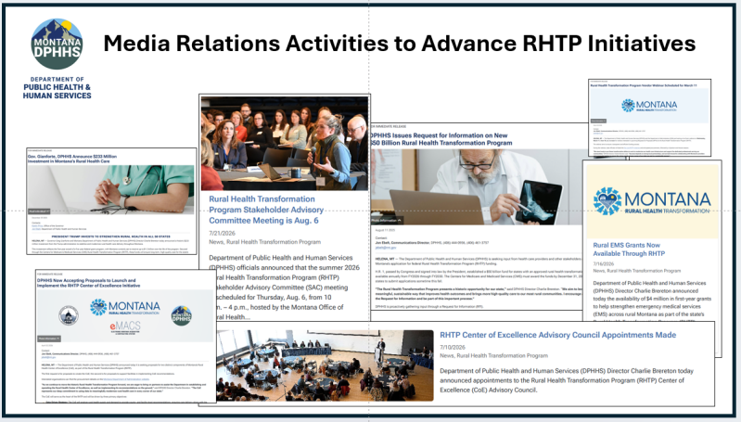741x422 pixels.
Task: Click the news category line under the EMS date
Action: pyautogui.click(x=637, y=271)
